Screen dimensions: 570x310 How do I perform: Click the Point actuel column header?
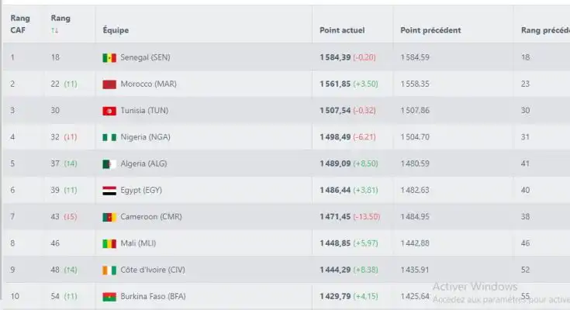tap(342, 30)
